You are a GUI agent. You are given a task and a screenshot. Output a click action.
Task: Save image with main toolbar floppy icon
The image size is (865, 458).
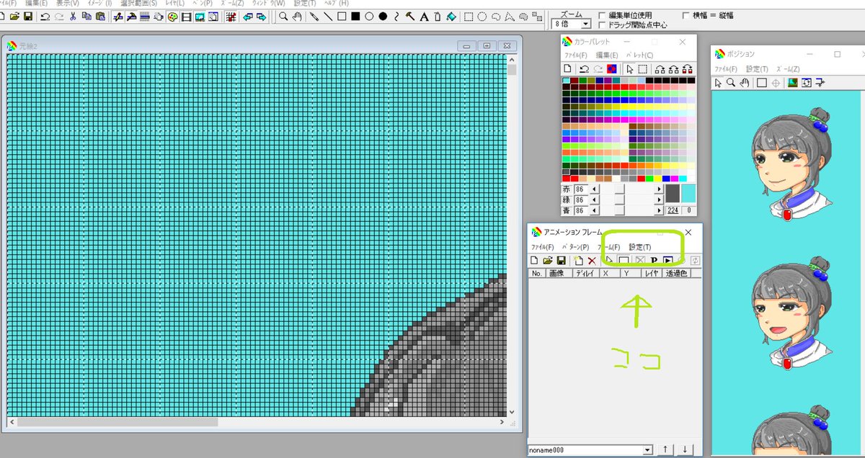[28, 16]
